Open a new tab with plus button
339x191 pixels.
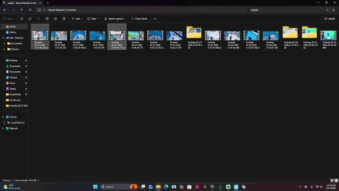point(48,3)
